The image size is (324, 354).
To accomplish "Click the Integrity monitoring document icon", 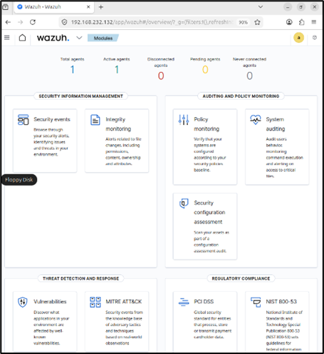I will (x=95, y=120).
